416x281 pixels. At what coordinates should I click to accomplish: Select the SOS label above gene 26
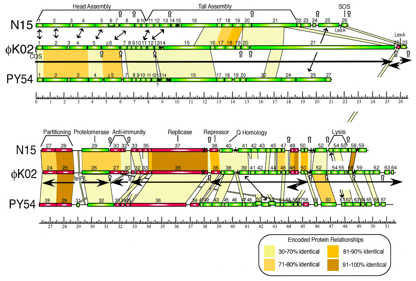pos(345,7)
